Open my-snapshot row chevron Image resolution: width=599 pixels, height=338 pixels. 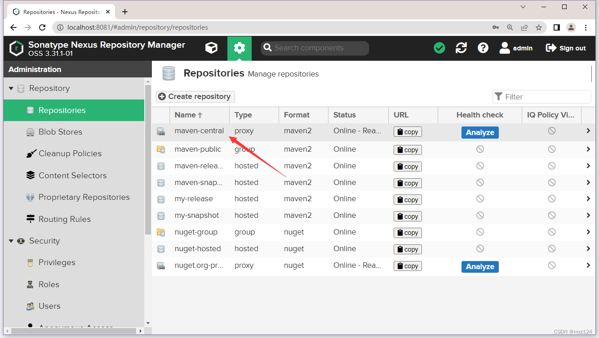[x=588, y=216]
